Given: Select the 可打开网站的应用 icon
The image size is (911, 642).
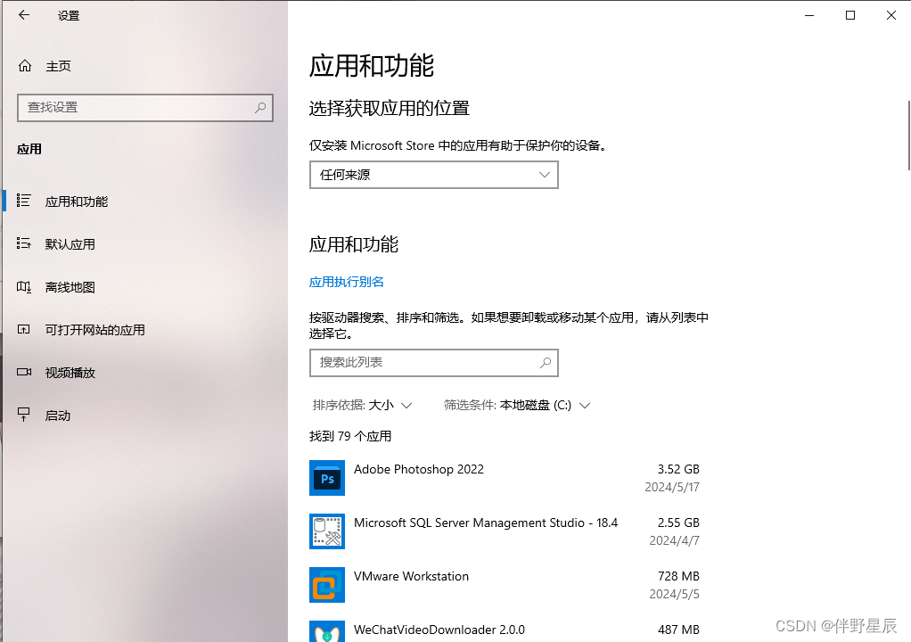Looking at the screenshot, I should [x=23, y=329].
